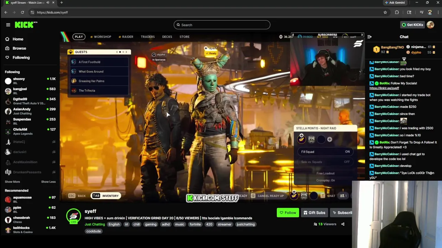Click share icon next to viewers

(x=343, y=224)
